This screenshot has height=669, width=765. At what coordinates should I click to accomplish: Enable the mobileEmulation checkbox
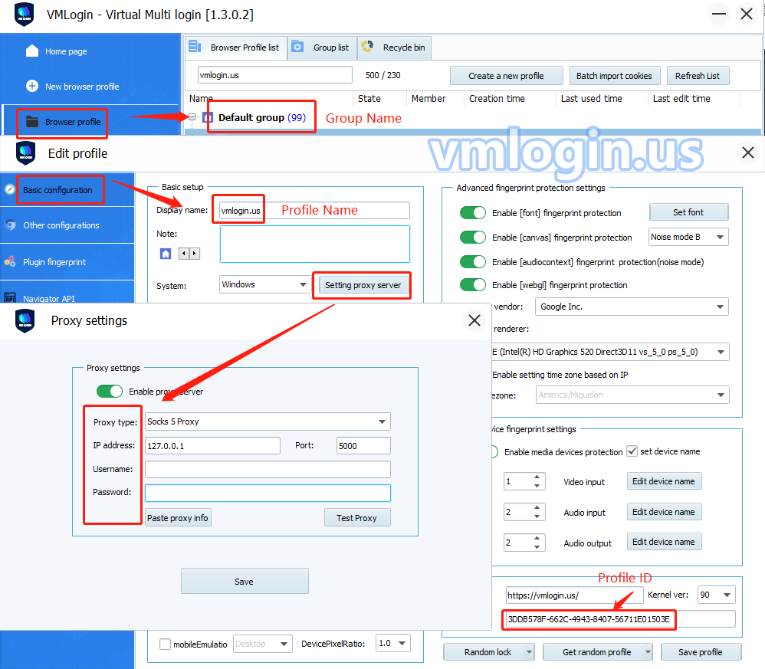click(x=165, y=644)
